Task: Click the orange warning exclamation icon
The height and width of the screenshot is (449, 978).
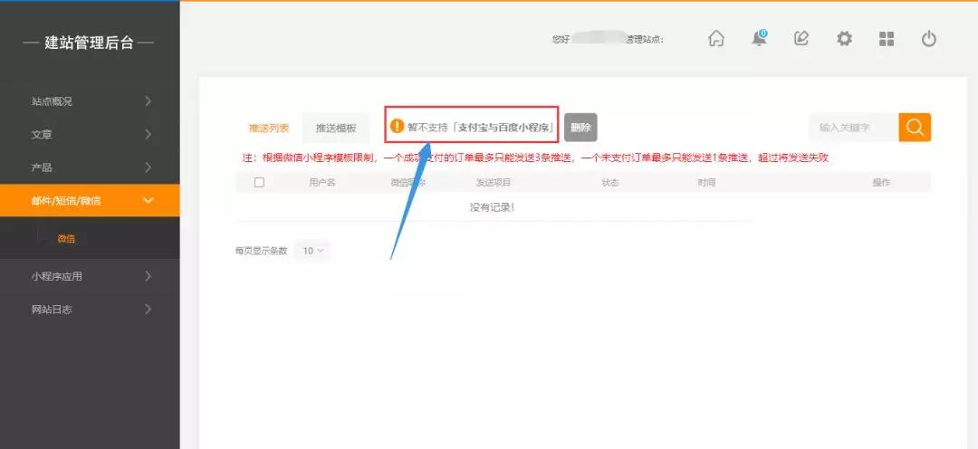Action: [x=397, y=127]
